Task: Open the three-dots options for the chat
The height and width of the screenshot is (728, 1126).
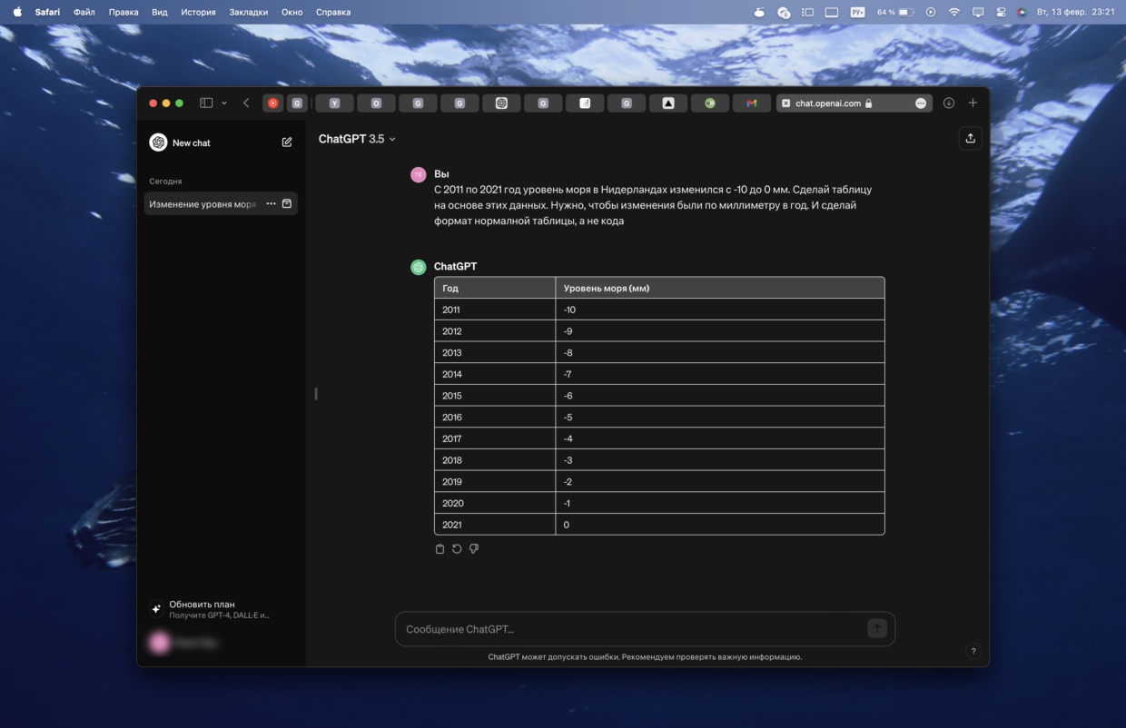Action: [x=271, y=204]
